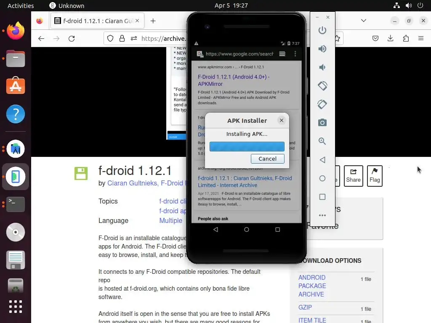Open the tabs icon in the phone browser

tap(282, 54)
